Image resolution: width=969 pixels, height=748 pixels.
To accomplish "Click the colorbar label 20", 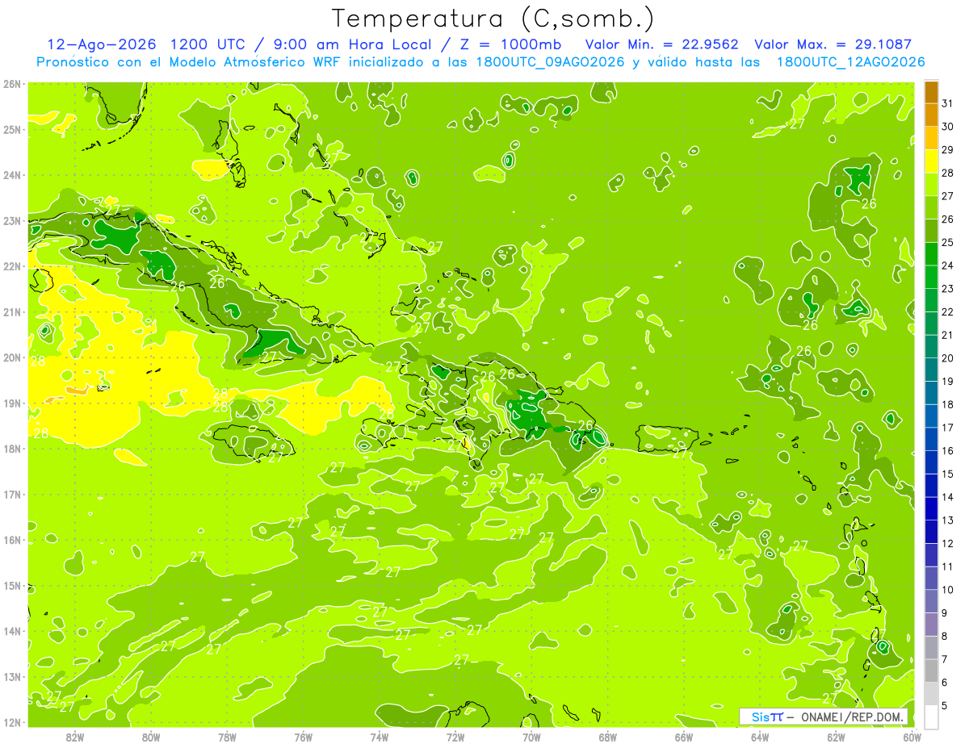I will (x=948, y=358).
